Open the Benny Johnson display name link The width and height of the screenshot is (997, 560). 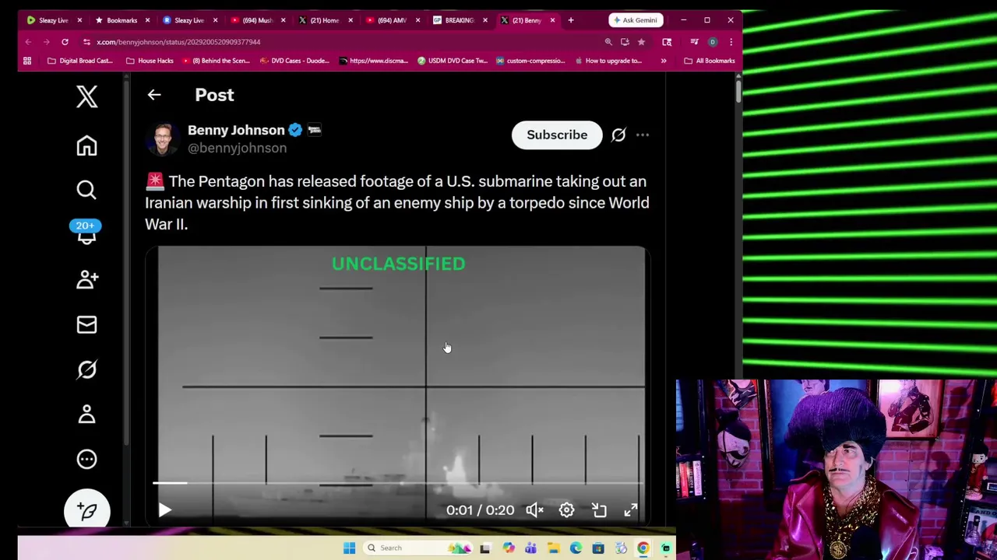[x=236, y=130]
